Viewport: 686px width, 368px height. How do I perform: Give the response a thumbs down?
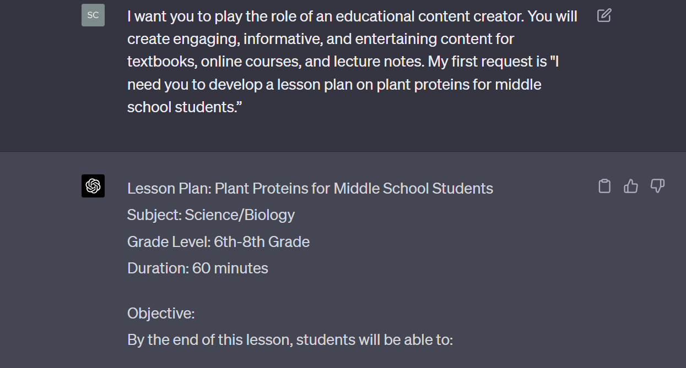click(x=657, y=186)
